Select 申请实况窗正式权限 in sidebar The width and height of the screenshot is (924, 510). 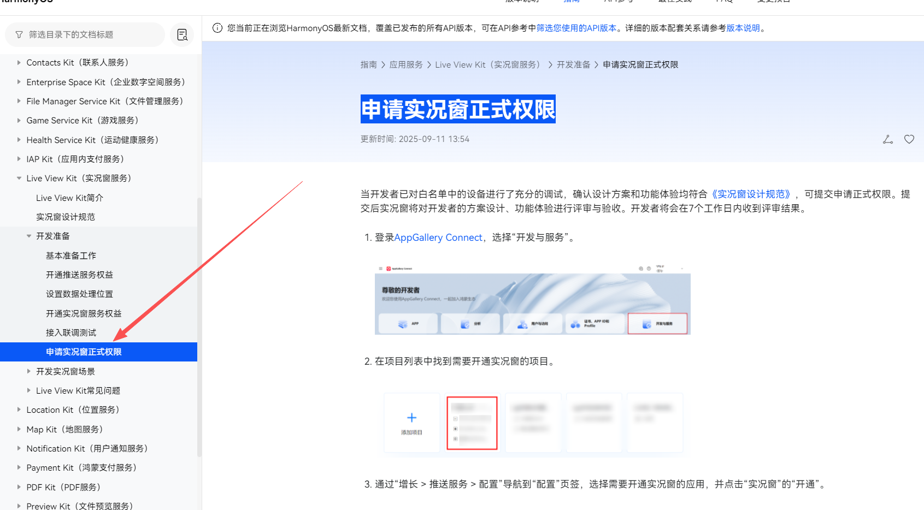(x=98, y=352)
